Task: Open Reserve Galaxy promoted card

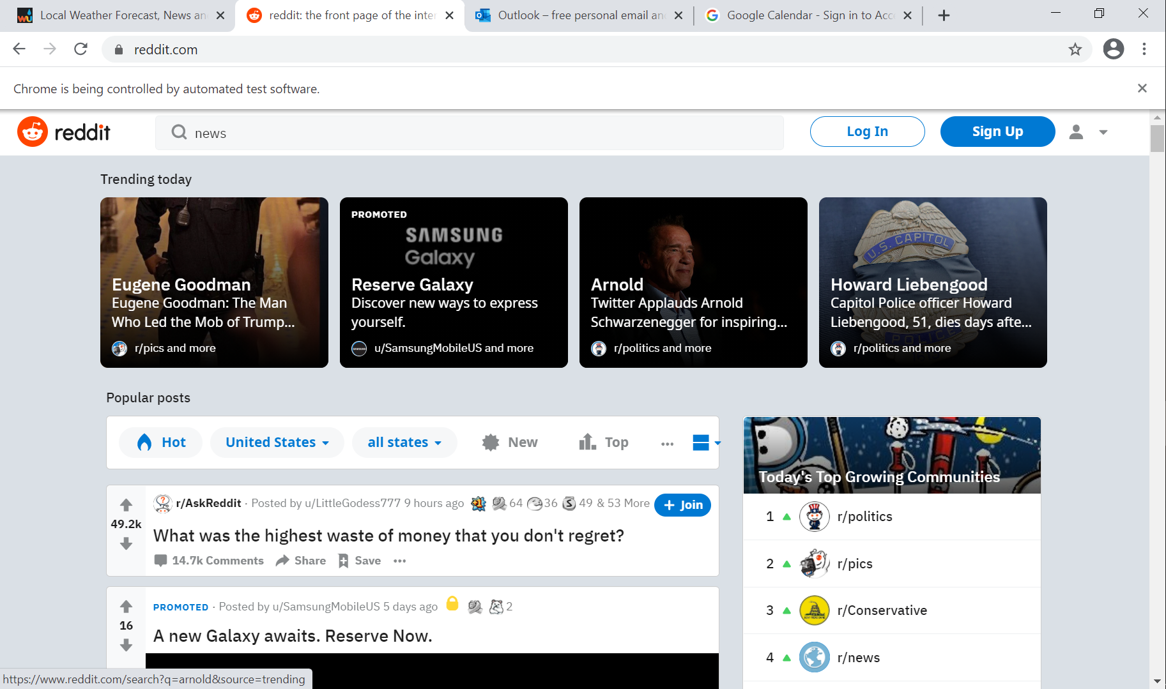Action: tap(454, 282)
